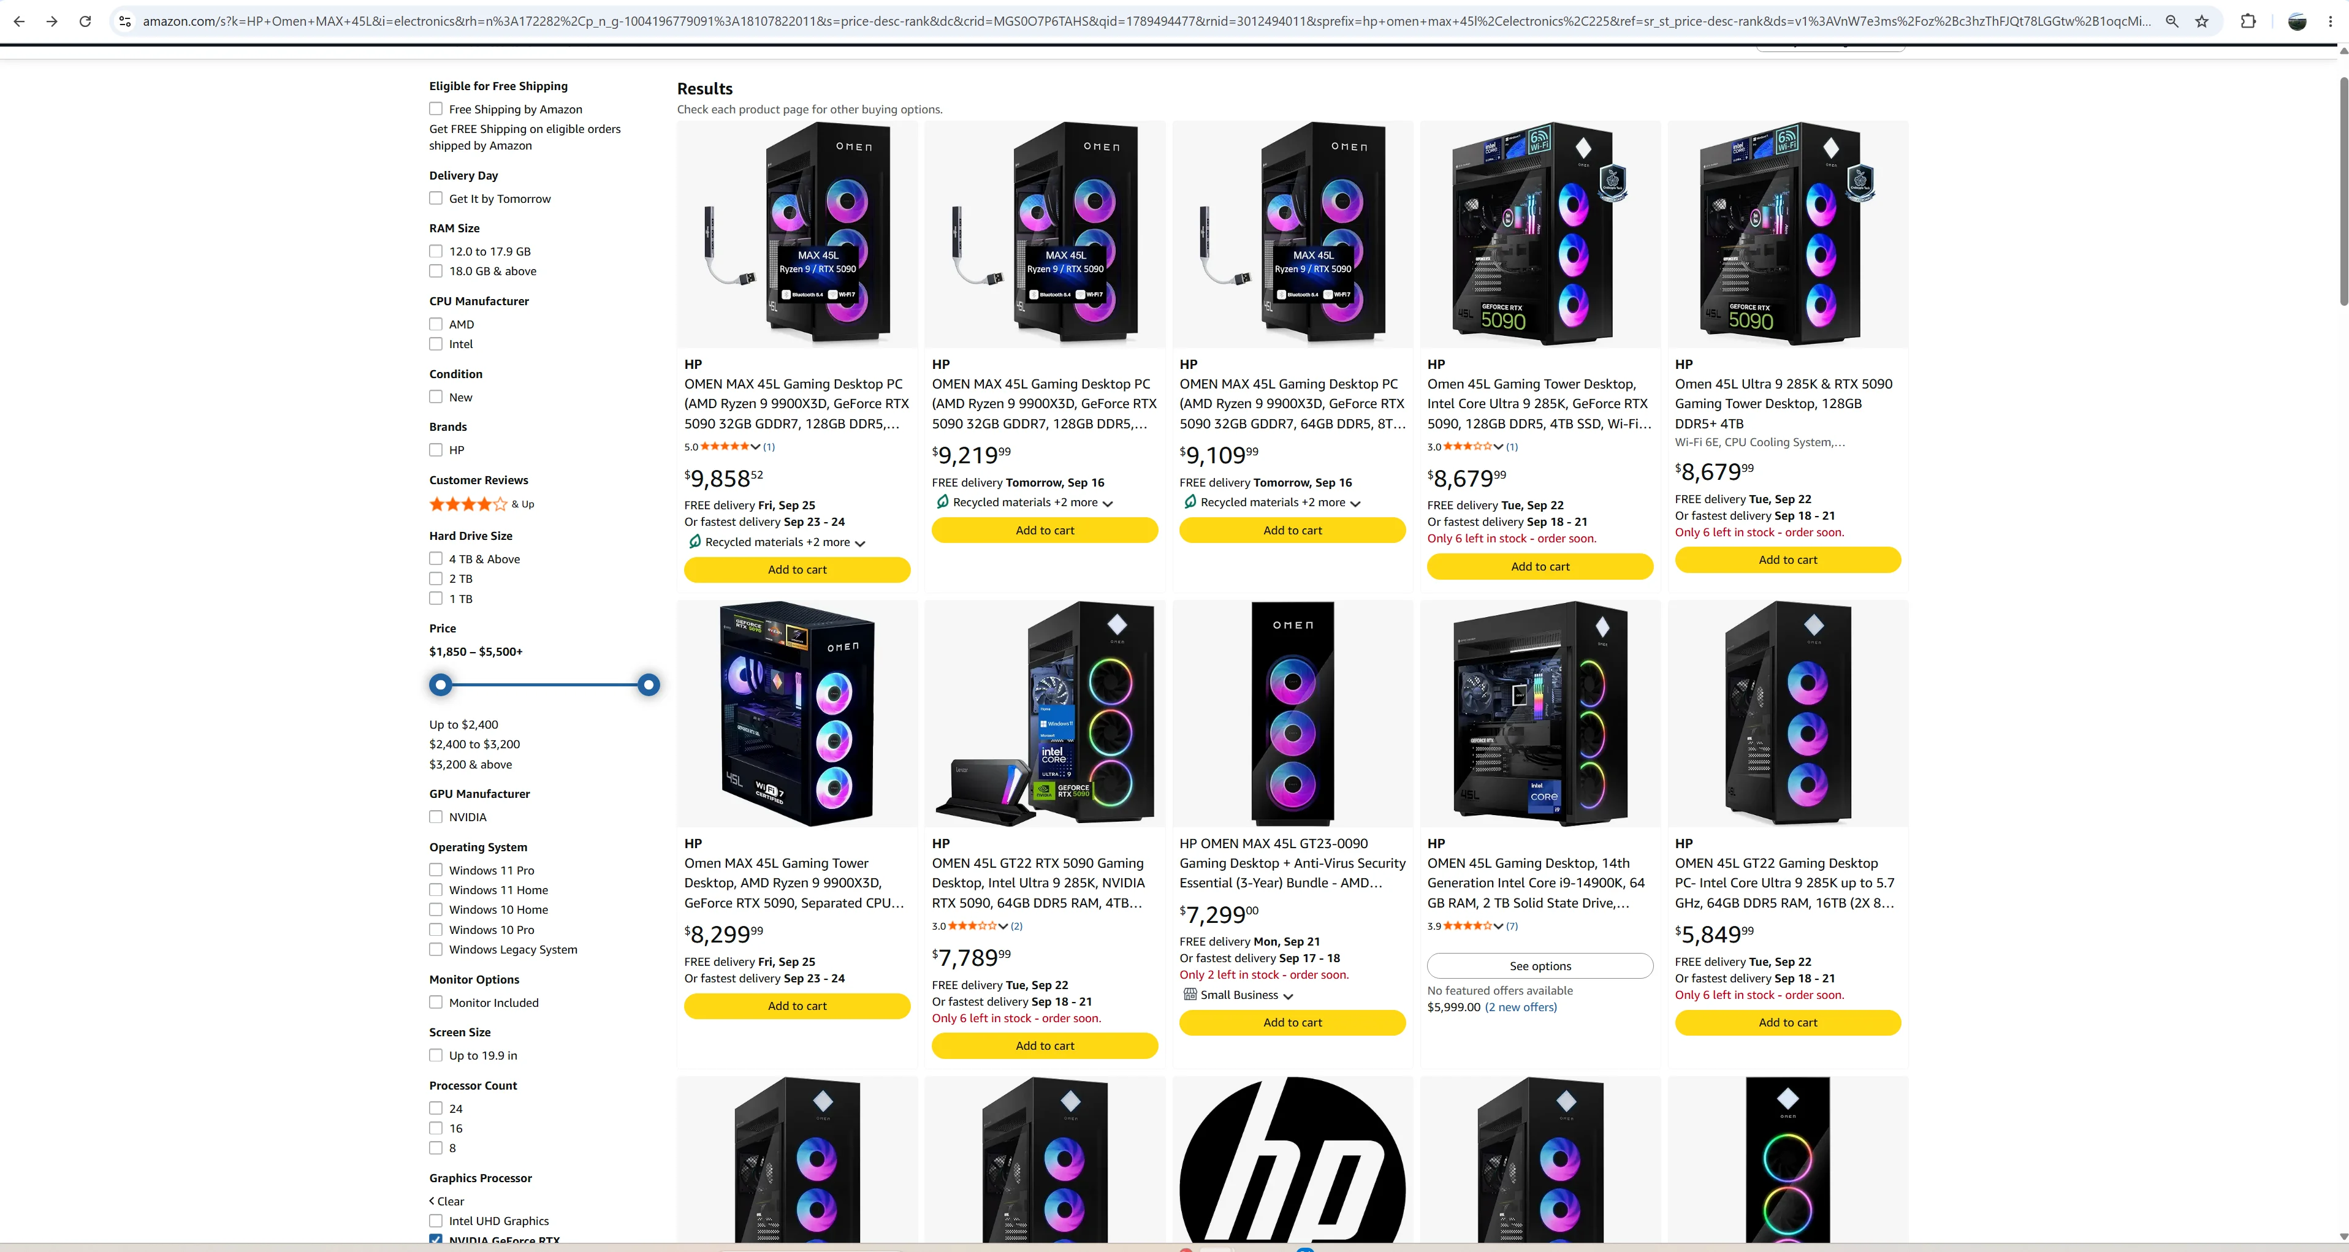2349x1252 pixels.
Task: Open rating breakdown chevron for 3.0-star $7,789.99 desktop
Action: pos(1003,927)
